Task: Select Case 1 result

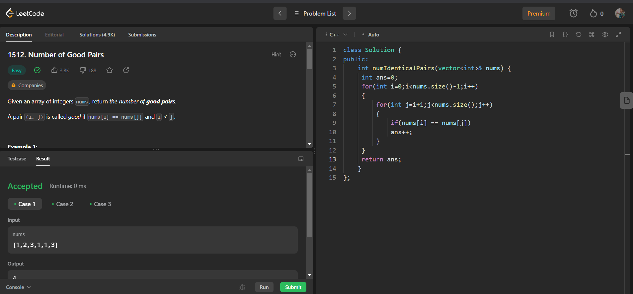Action: 25,204
